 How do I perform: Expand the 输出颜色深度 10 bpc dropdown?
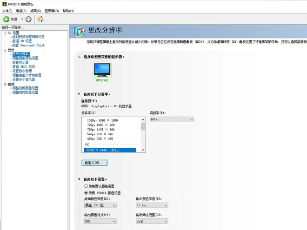(x=152, y=205)
